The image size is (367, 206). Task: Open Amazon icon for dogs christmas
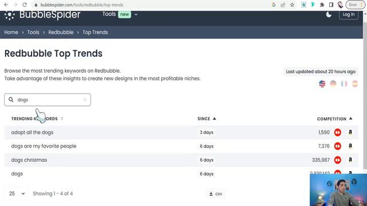click(350, 160)
